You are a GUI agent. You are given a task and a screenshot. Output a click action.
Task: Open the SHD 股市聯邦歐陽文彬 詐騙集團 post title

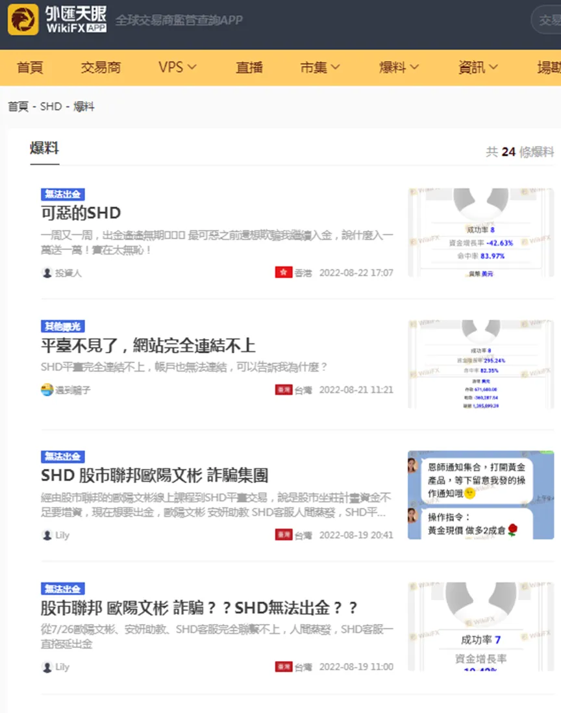click(155, 475)
